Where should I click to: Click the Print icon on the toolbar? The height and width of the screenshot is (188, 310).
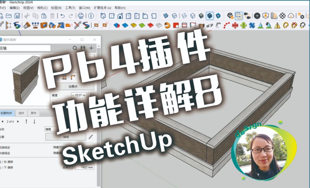pos(80,16)
